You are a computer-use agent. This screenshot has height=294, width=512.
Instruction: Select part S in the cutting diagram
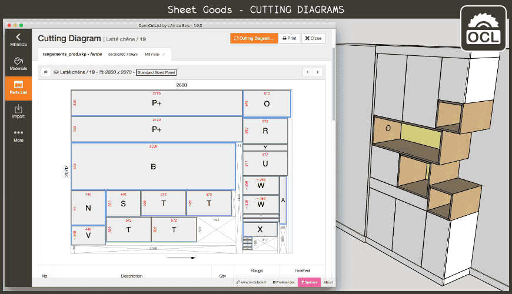123,203
